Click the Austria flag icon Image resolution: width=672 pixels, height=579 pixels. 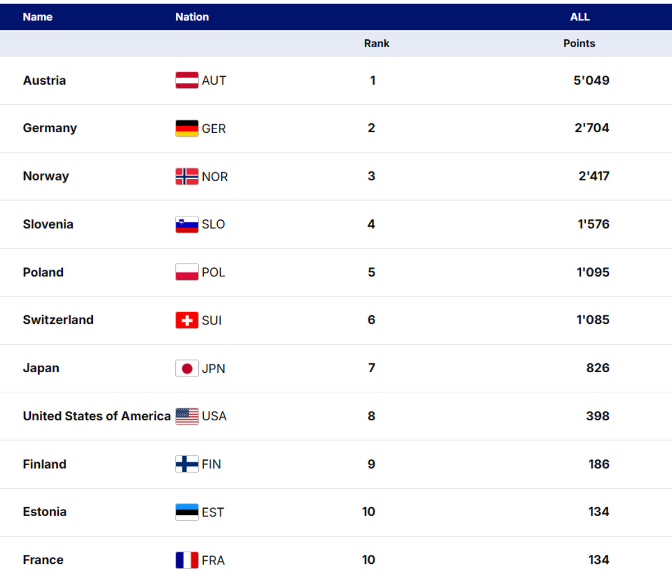(x=186, y=80)
